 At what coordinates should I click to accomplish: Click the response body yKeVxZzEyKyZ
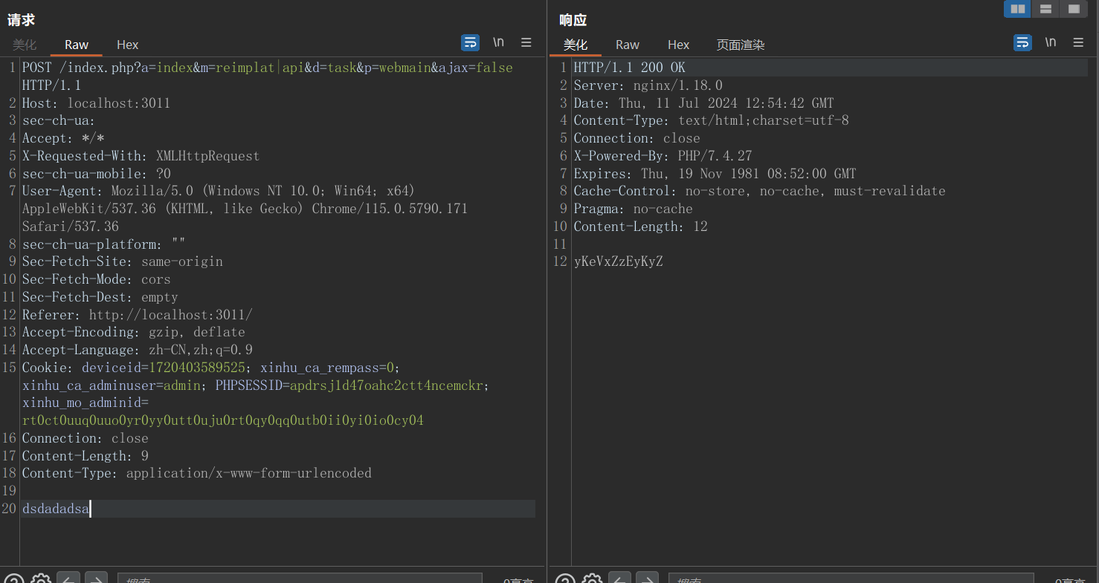pyautogui.click(x=619, y=261)
